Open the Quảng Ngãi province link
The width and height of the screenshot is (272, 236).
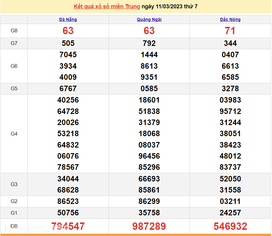pos(149,19)
